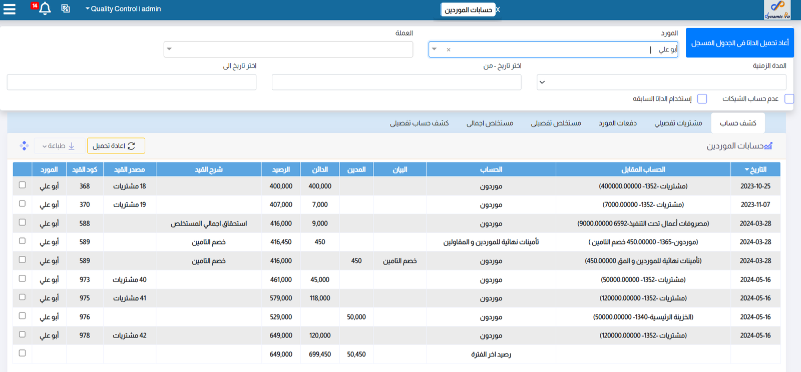Clear the selected supplier with the x icon
Screen dimensions: 801x372
449,49
